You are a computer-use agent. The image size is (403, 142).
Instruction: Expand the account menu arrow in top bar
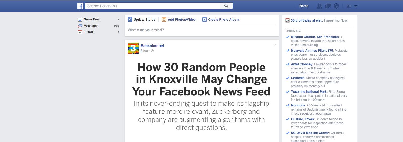pyautogui.click(x=356, y=6)
